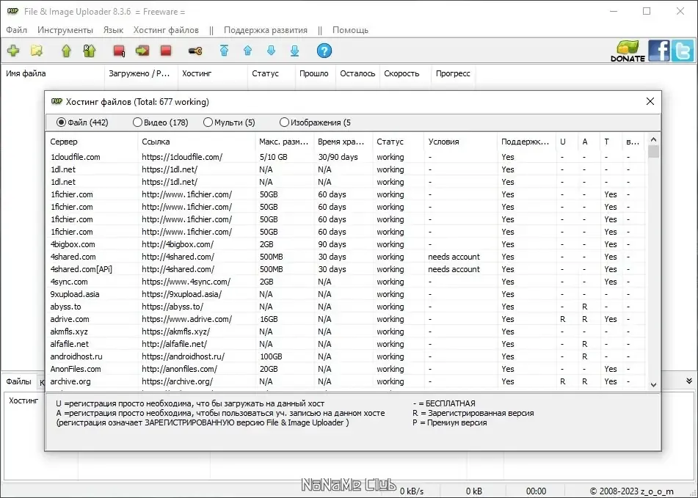
Task: Open help with blue question mark icon
Action: 324,51
